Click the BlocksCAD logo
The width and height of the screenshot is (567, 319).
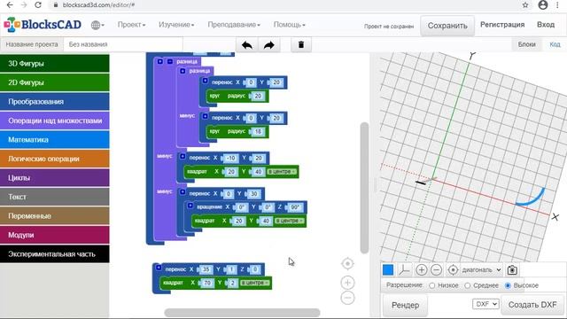click(x=43, y=25)
